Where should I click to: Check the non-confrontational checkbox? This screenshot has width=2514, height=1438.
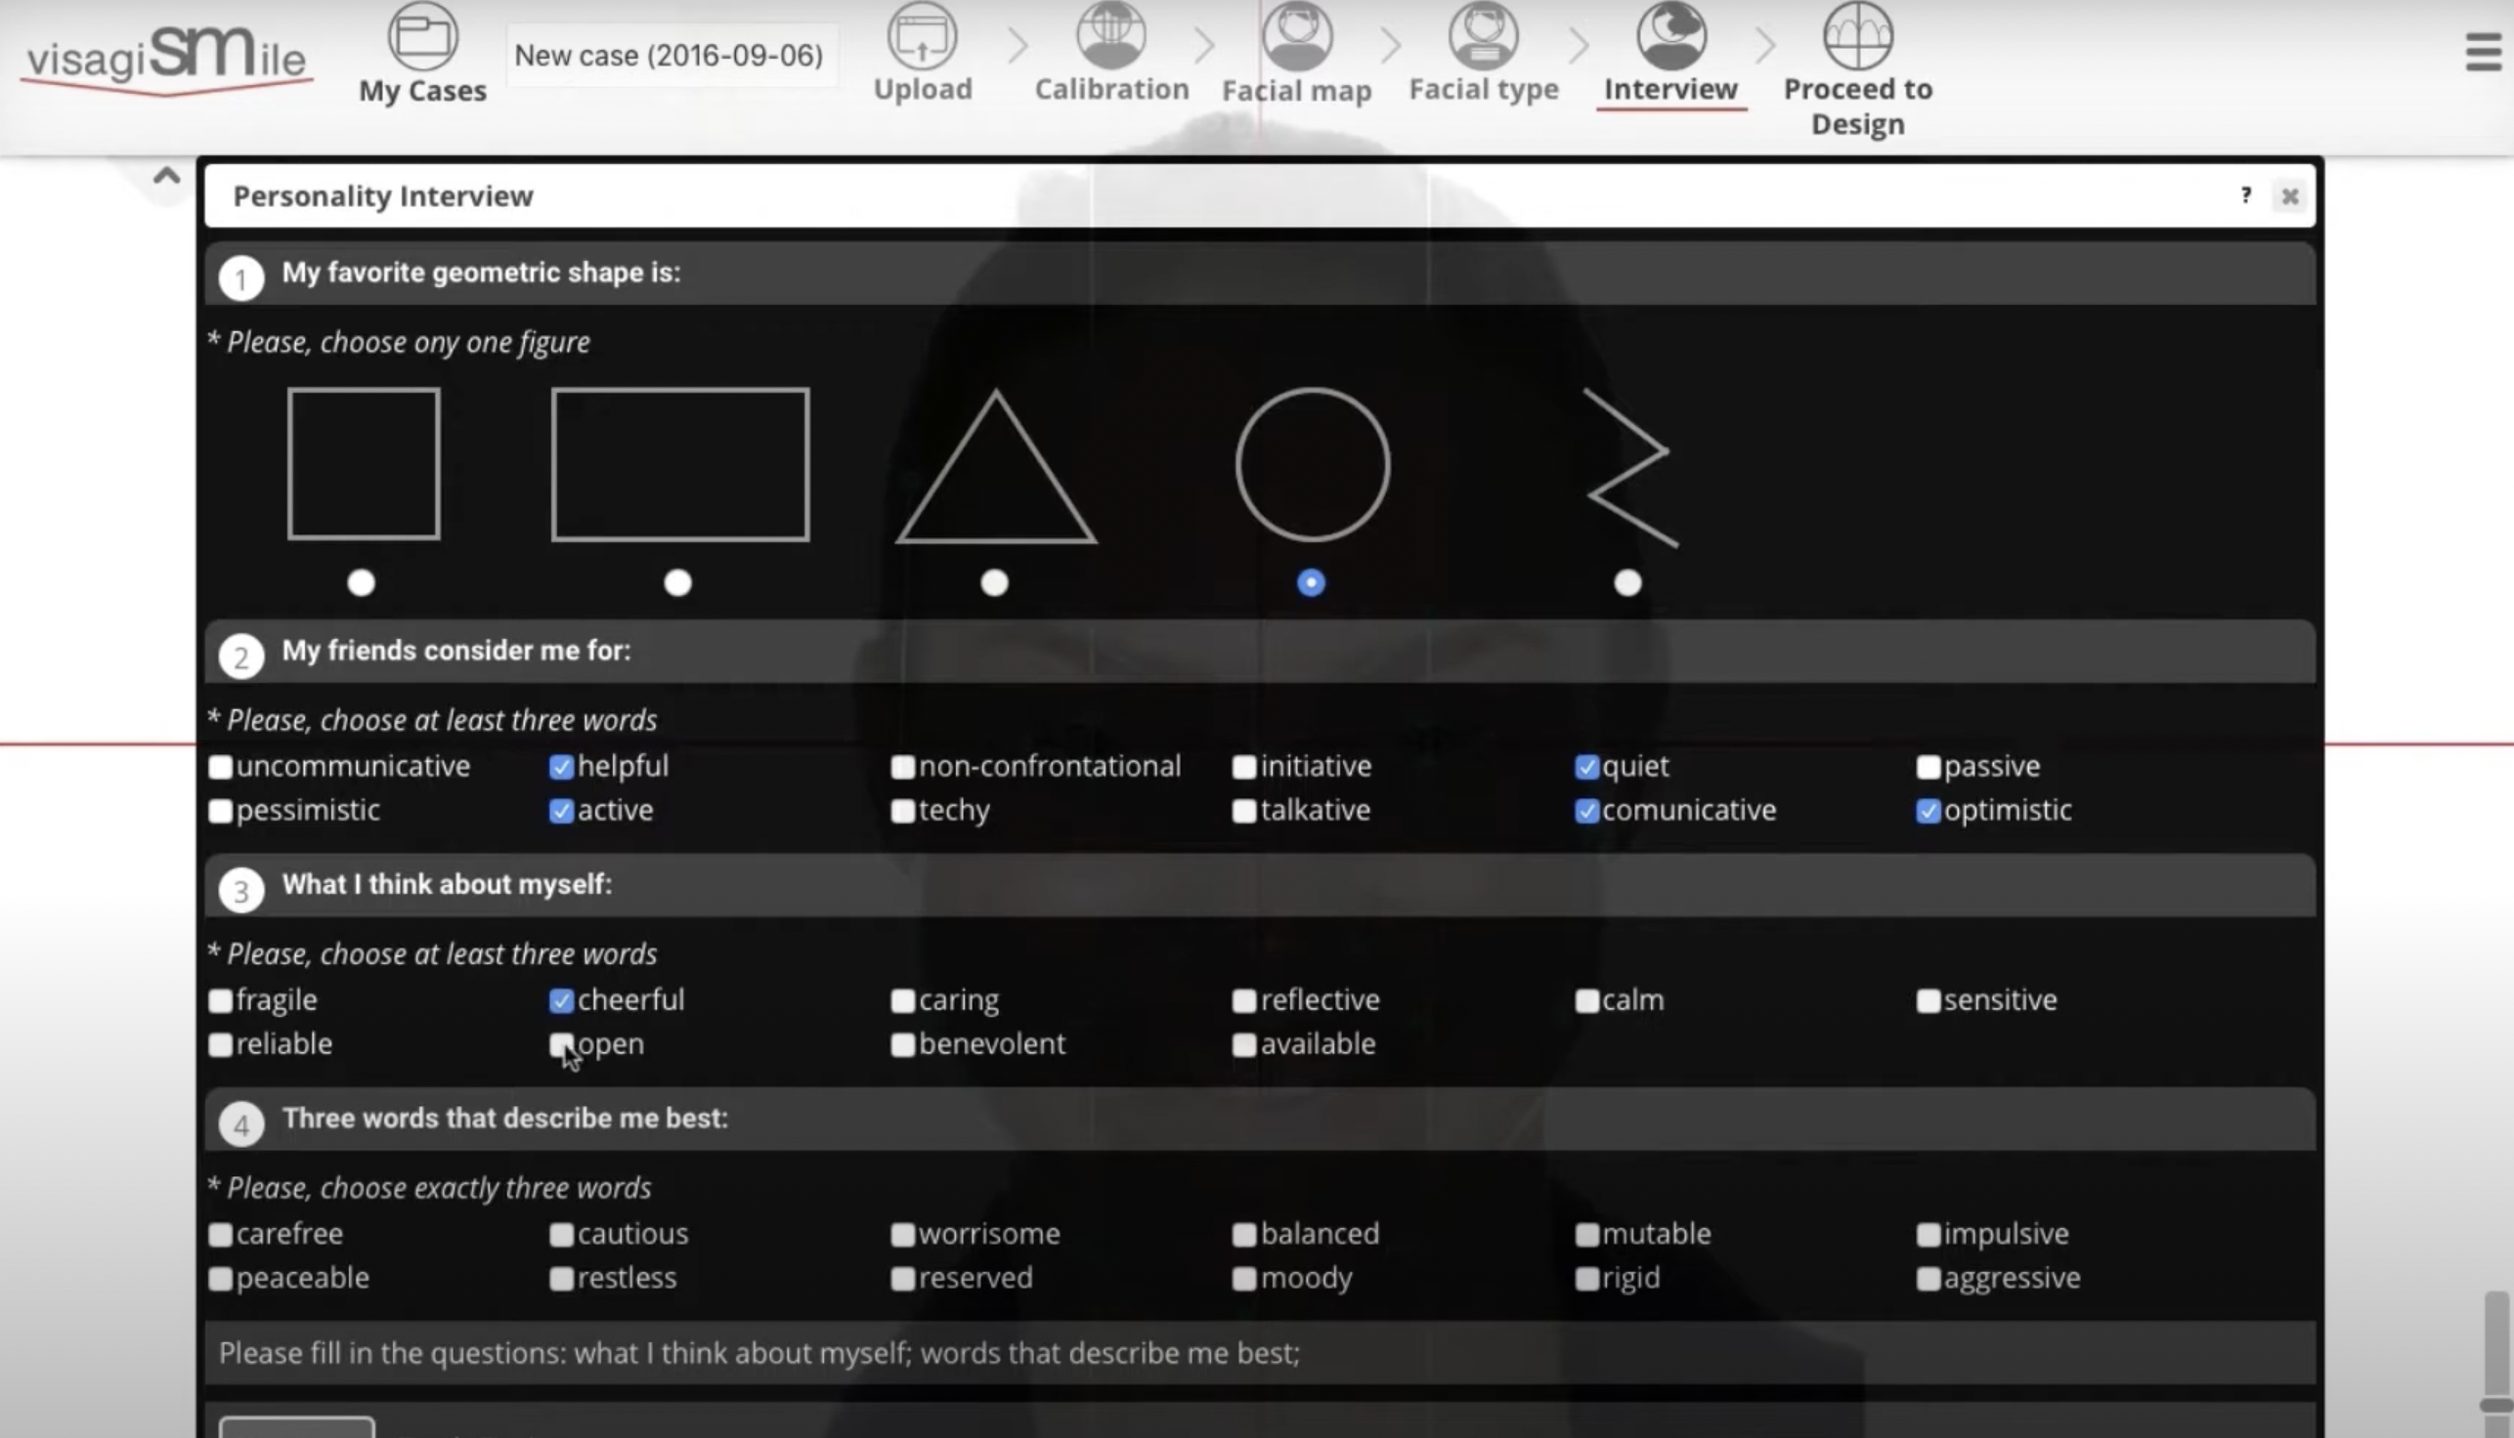[903, 767]
